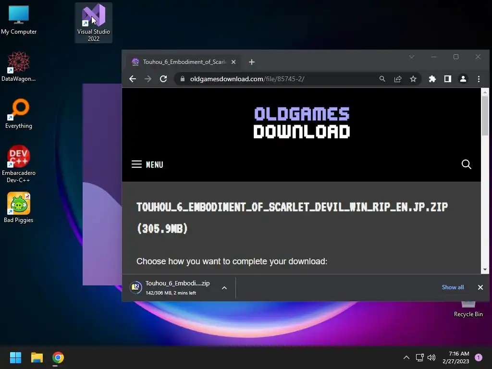
Task: Bookmark this tab with the star icon
Action: (x=413, y=79)
